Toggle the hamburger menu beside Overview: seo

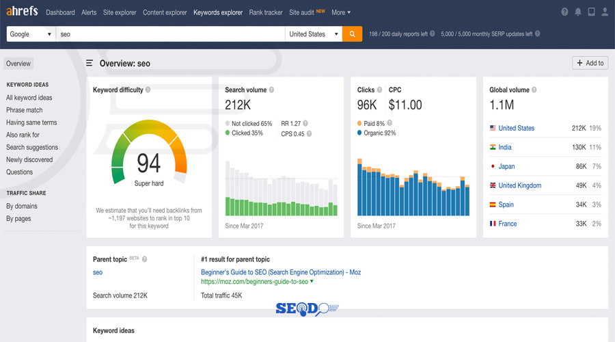click(90, 63)
